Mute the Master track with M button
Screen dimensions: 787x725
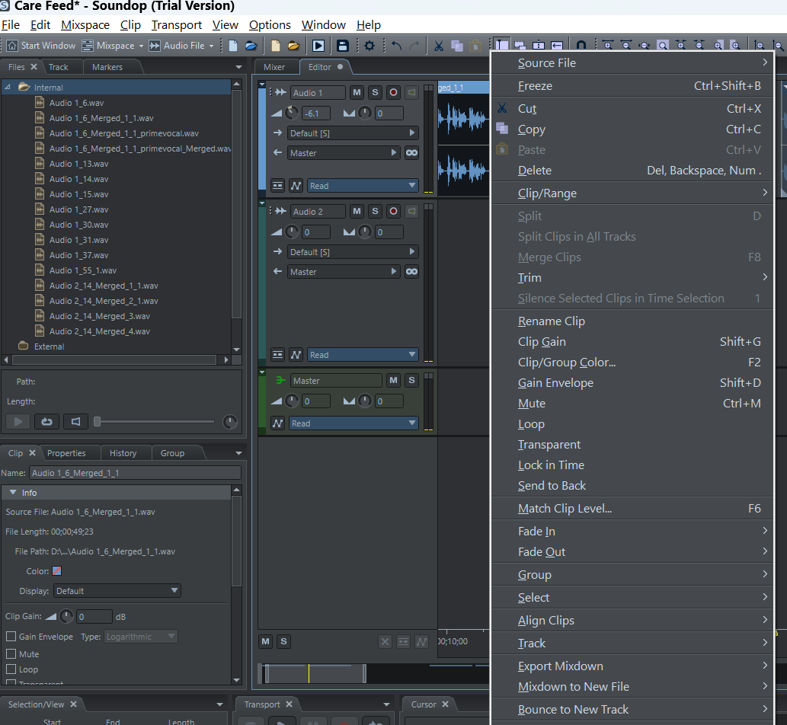393,381
